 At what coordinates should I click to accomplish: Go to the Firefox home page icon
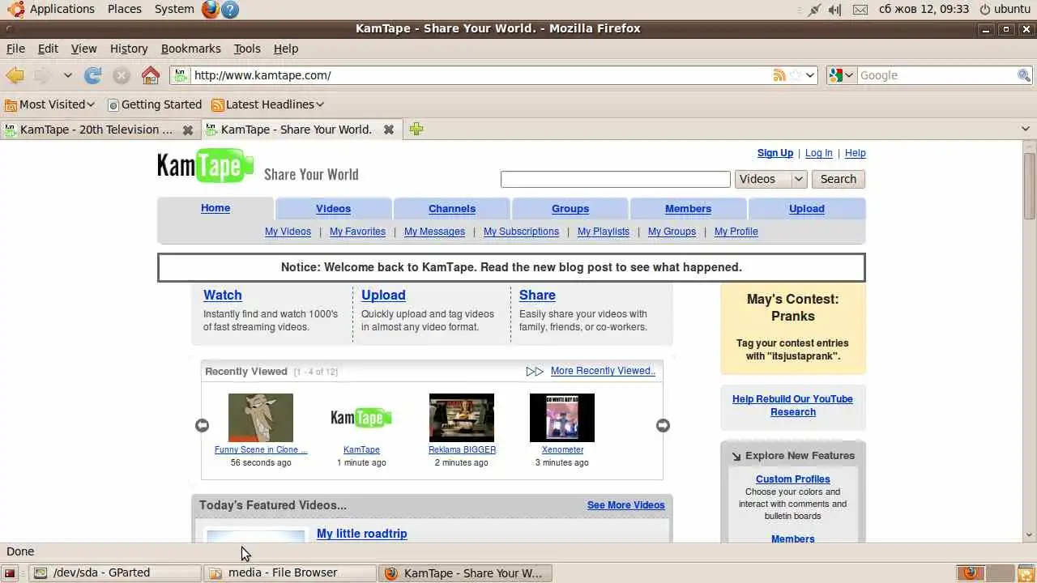[151, 75]
